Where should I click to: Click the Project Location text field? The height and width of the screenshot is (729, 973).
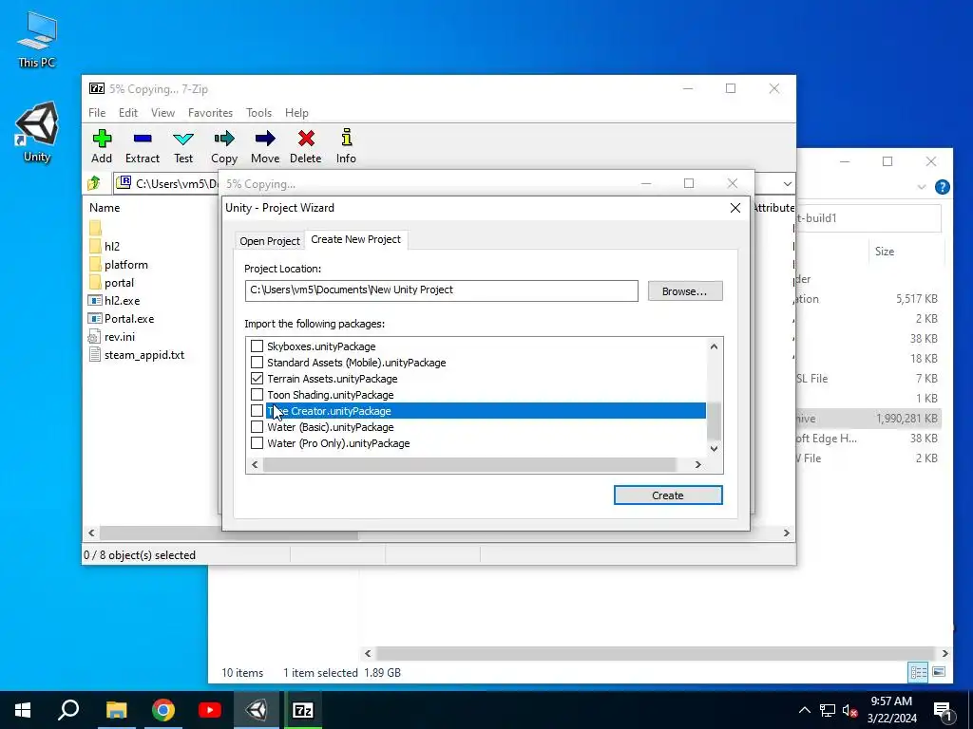tap(441, 290)
